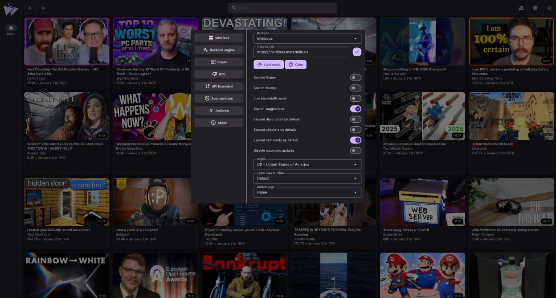The width and height of the screenshot is (556, 298).
Task: Open the European Open Source Awards thumbnail
Action: [x=155, y=275]
